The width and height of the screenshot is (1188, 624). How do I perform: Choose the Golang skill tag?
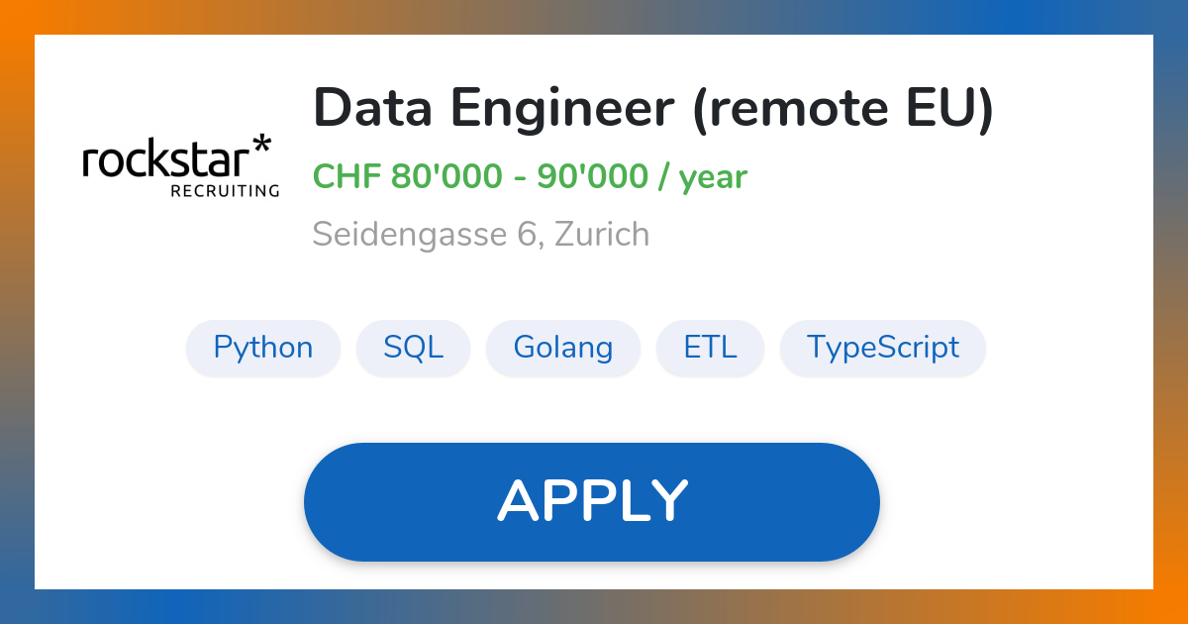tap(563, 348)
